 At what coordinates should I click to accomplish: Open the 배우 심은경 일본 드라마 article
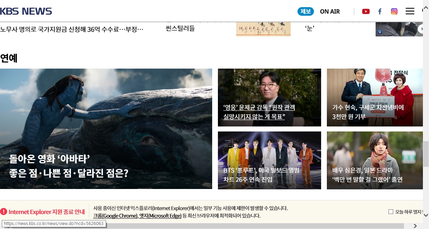click(x=375, y=160)
